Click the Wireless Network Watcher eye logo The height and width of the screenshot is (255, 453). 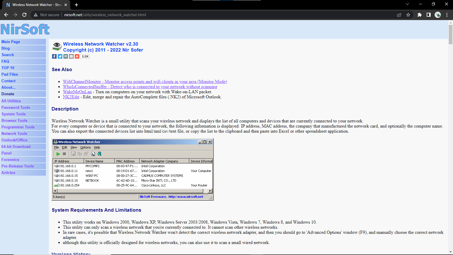click(57, 47)
